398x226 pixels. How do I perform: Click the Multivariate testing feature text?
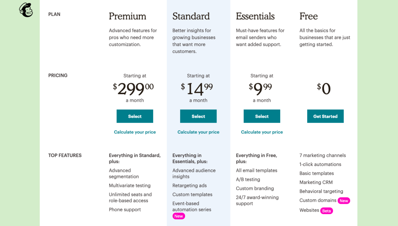pos(130,186)
